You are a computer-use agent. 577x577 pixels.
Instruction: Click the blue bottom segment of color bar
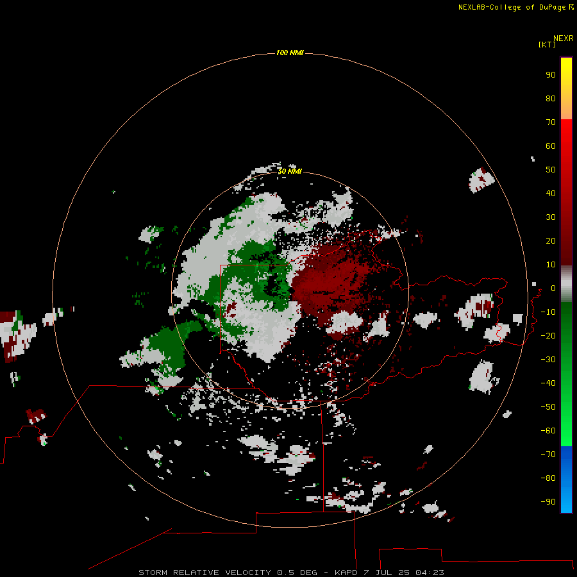coord(566,480)
